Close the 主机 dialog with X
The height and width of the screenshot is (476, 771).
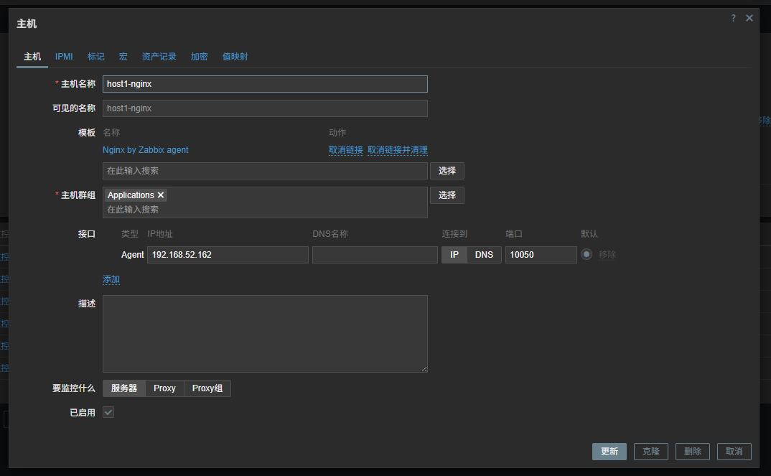click(749, 18)
